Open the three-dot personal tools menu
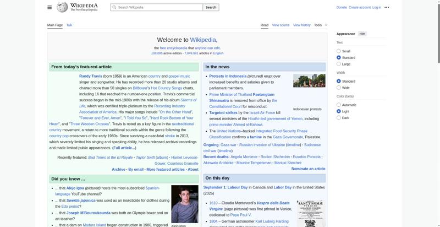Screen dimensions: 440x227 (387, 7)
